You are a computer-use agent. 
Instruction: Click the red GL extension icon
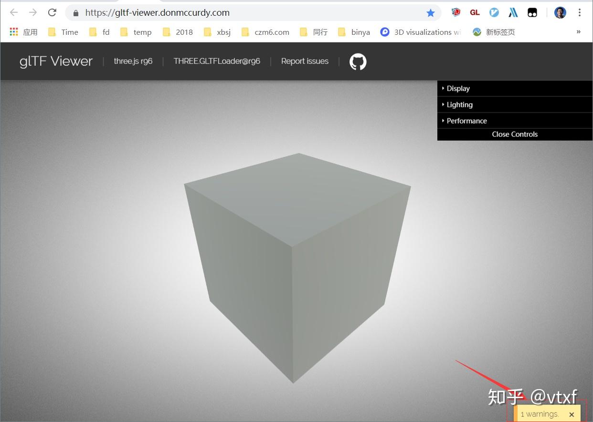pos(475,12)
